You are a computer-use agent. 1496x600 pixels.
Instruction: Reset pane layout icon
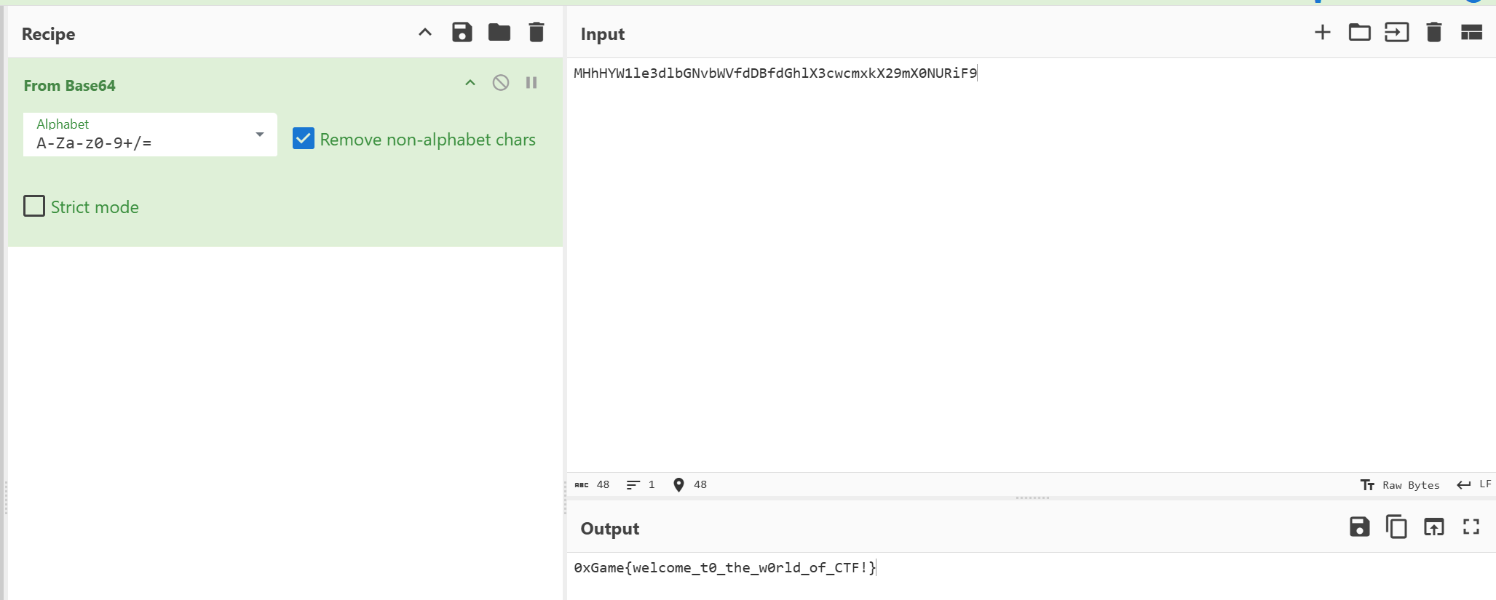pyautogui.click(x=1471, y=33)
